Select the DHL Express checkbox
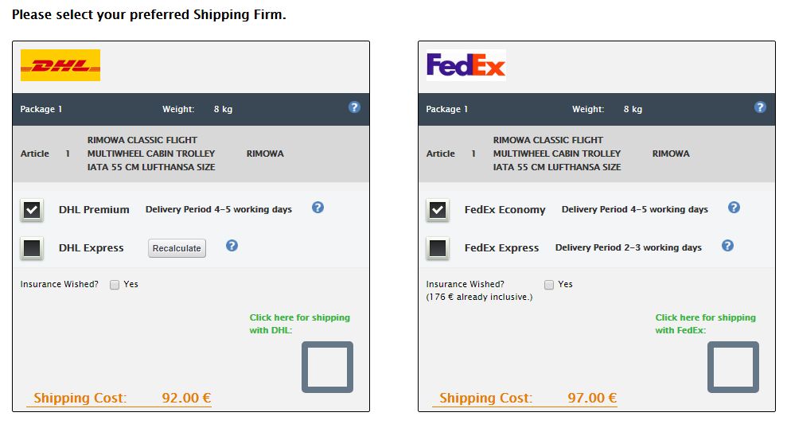The width and height of the screenshot is (787, 428). click(x=32, y=248)
